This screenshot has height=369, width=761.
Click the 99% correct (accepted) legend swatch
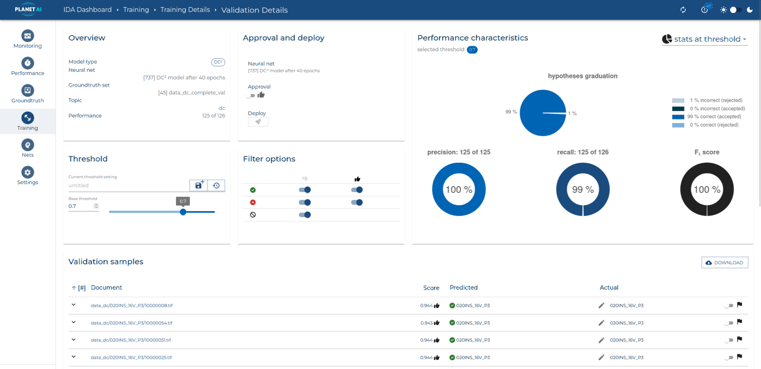pos(678,117)
